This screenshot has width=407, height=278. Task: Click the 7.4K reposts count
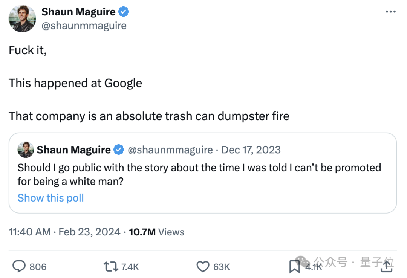point(130,267)
